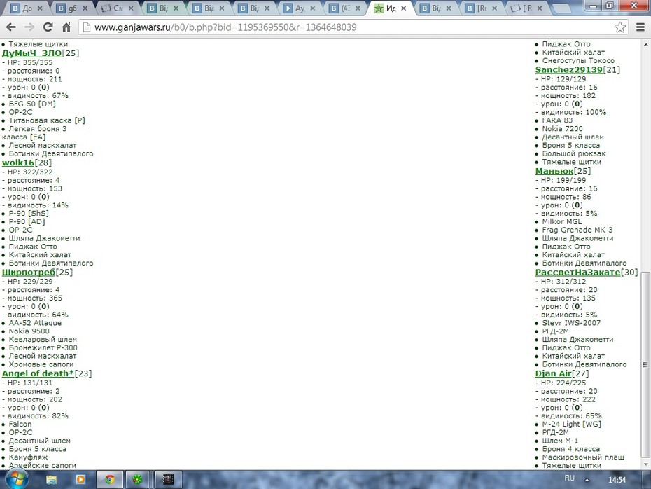Screen dimensions: 651x489
Task: Open the Windows Start menu
Action: tap(17, 480)
